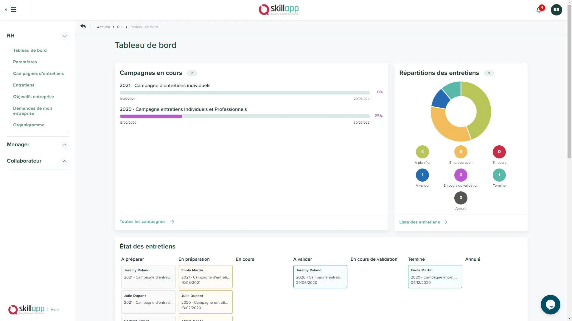The image size is (572, 321).
Task: Click the 25% progress label
Action: tap(379, 116)
